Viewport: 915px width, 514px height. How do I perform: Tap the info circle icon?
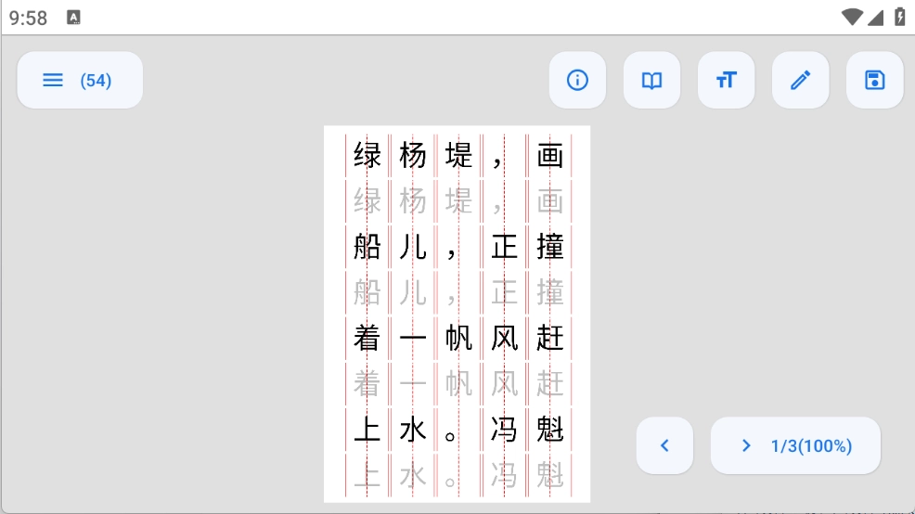(x=577, y=80)
